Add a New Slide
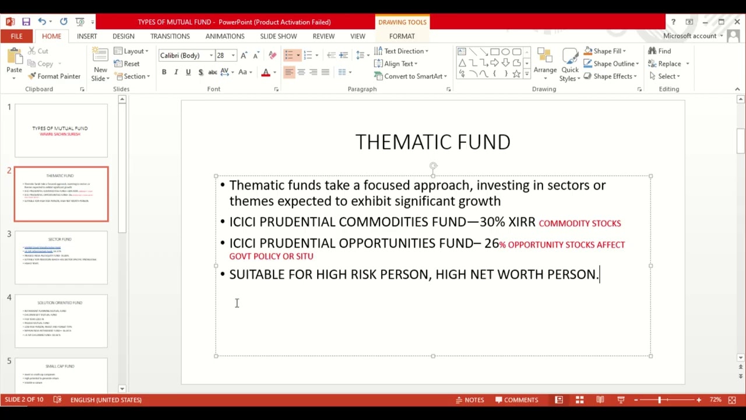The image size is (746, 420). tap(100, 64)
